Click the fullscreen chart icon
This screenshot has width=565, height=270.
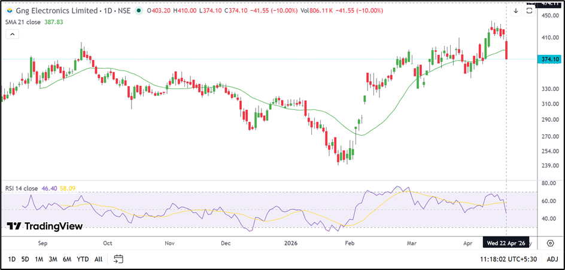click(x=529, y=11)
